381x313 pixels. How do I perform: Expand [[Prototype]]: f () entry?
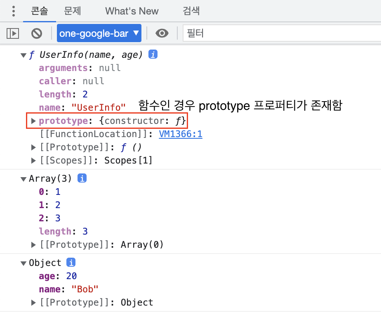coord(33,147)
